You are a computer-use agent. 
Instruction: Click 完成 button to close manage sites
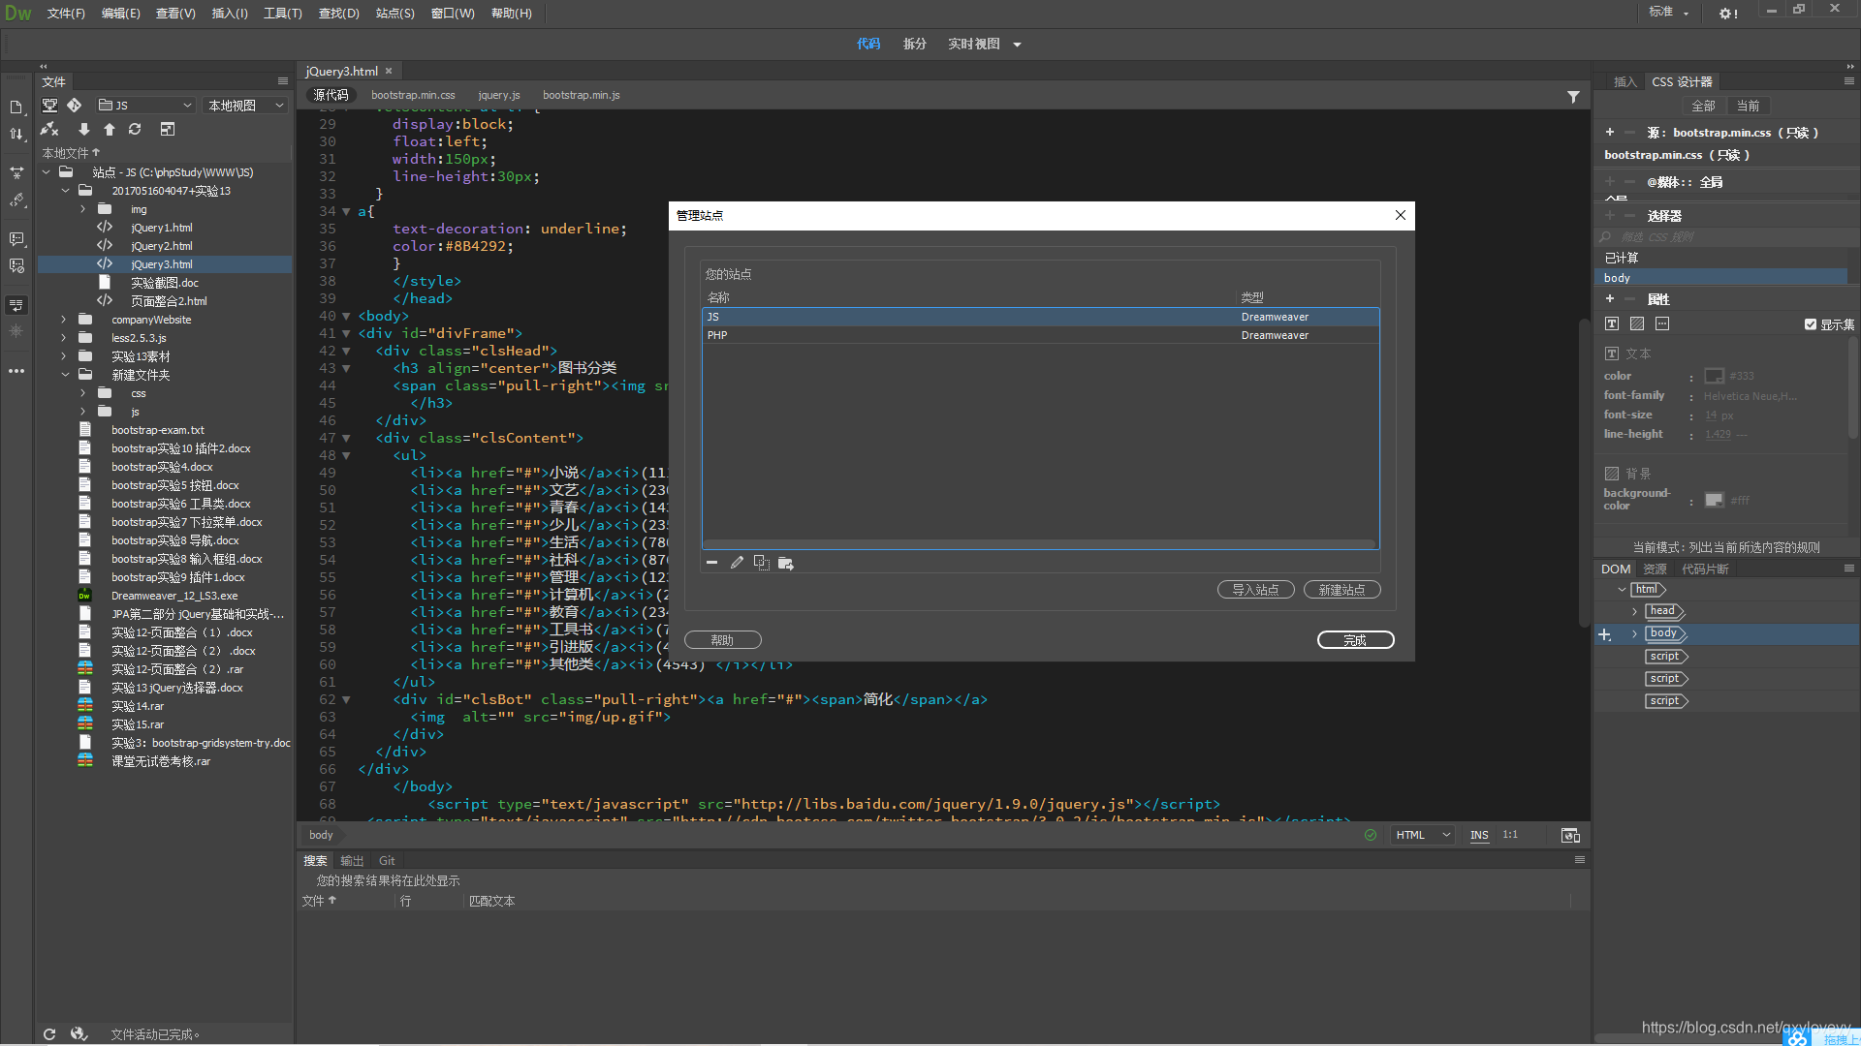[x=1355, y=640]
